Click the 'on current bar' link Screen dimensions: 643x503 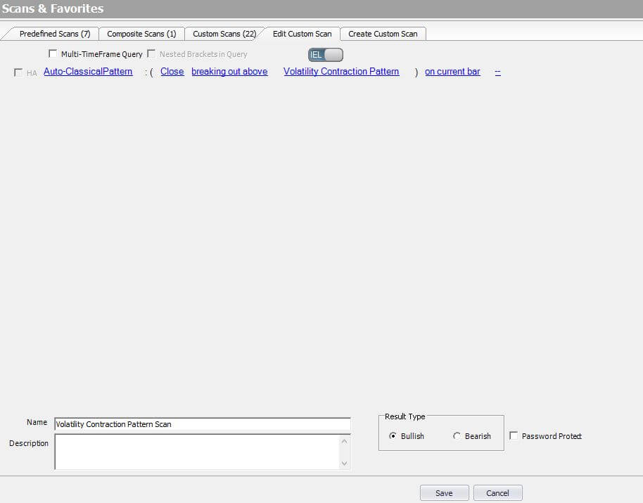pos(452,72)
